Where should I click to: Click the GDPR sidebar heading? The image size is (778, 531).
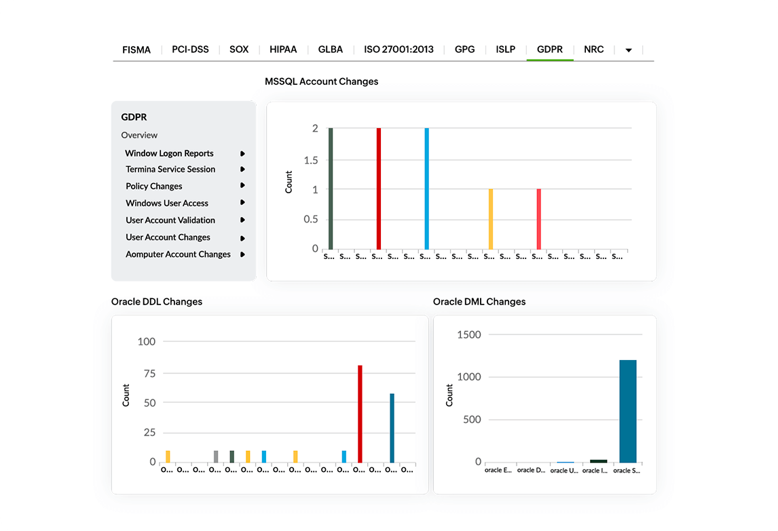134,117
